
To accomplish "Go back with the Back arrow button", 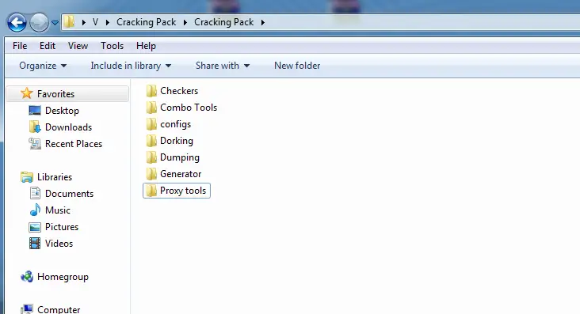I will pyautogui.click(x=17, y=22).
